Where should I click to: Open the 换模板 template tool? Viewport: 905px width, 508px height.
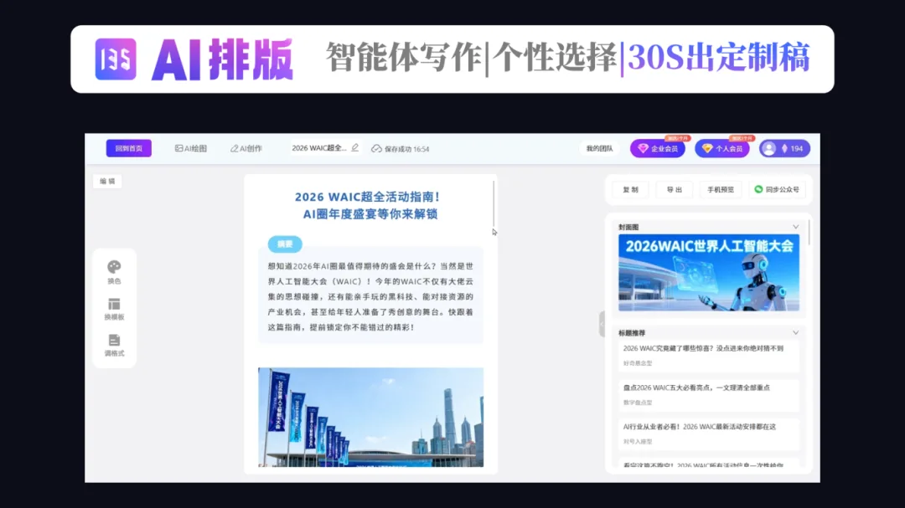(x=114, y=309)
